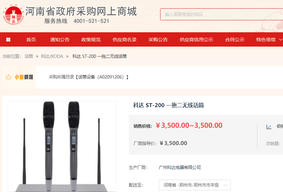Open 通知公告 menu item
The width and height of the screenshot is (283, 192).
pos(60,40)
